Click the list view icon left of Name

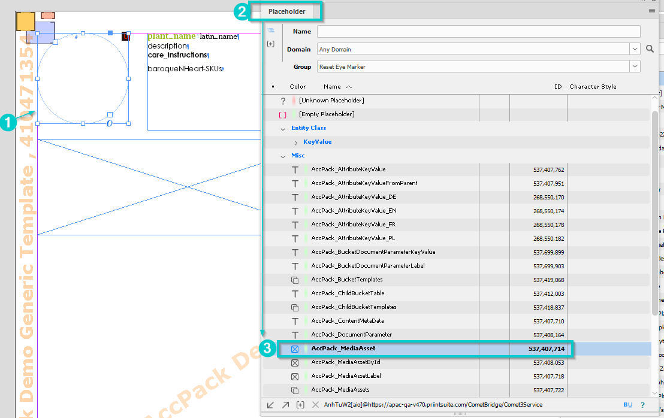(x=271, y=31)
